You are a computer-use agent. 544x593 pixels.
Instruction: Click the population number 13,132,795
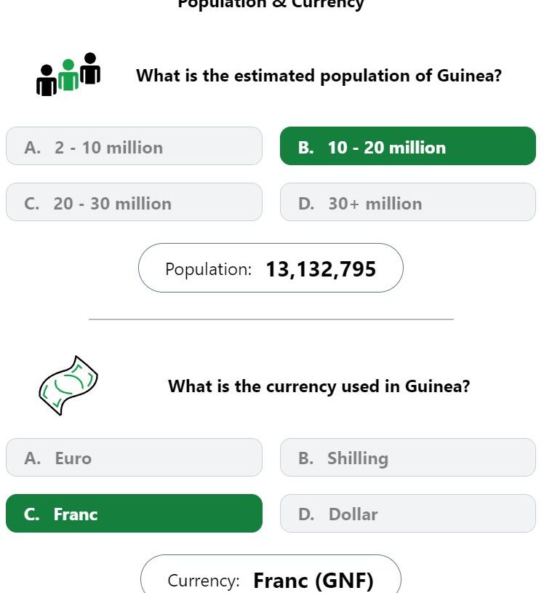321,269
